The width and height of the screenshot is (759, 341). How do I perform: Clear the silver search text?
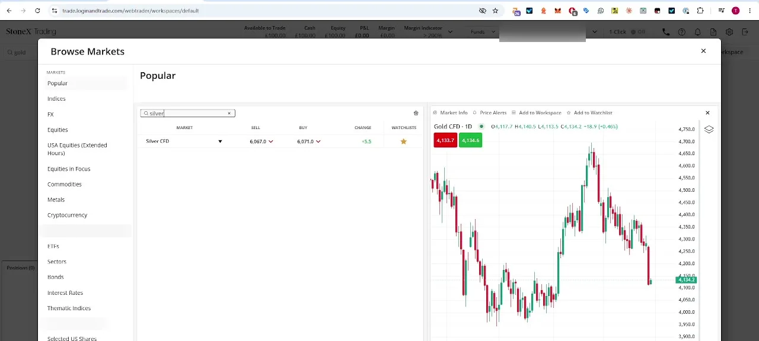click(229, 113)
